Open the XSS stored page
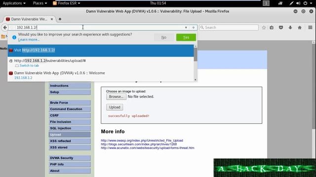Screen dimensions: 316x177 click(x=70, y=147)
